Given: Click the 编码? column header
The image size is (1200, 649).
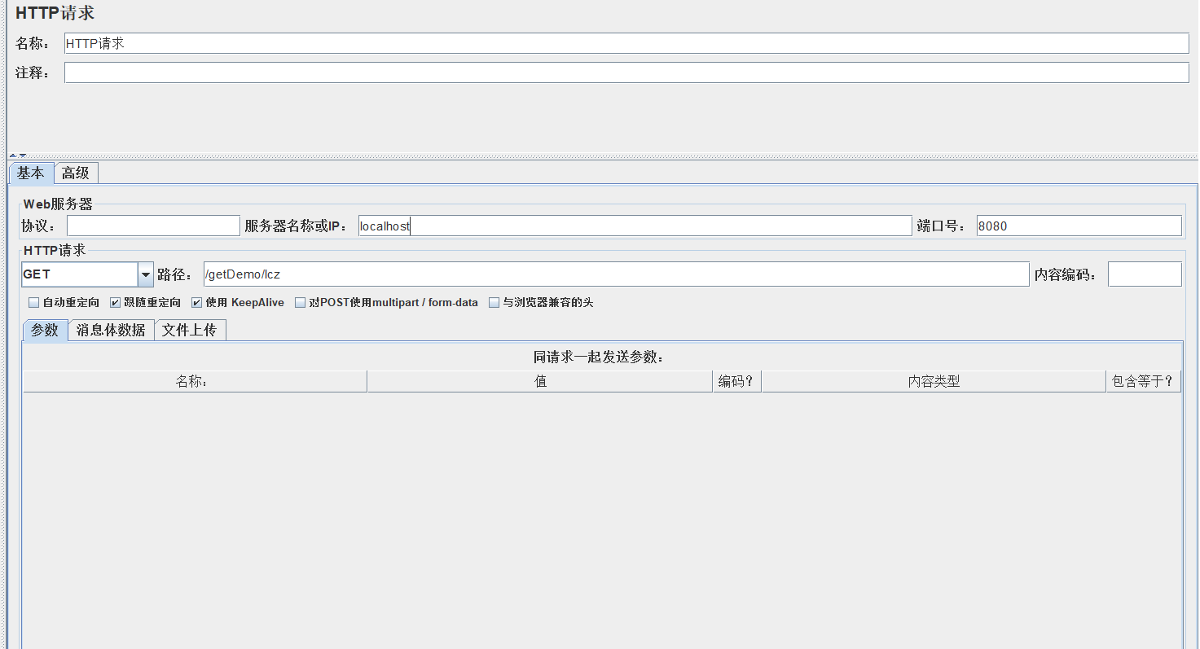Looking at the screenshot, I should click(x=736, y=381).
